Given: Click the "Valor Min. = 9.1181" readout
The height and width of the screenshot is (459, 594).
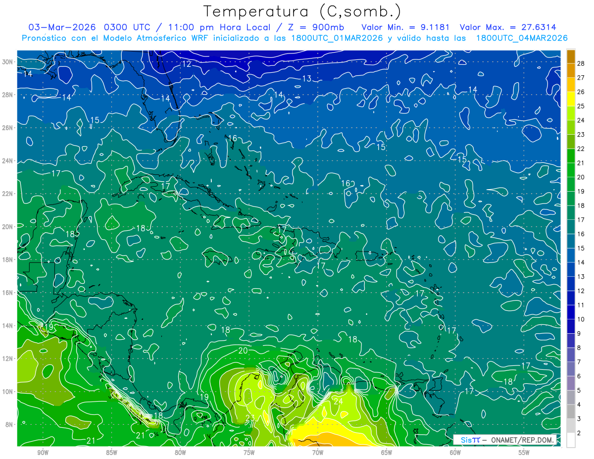Looking at the screenshot, I should pyautogui.click(x=405, y=27).
